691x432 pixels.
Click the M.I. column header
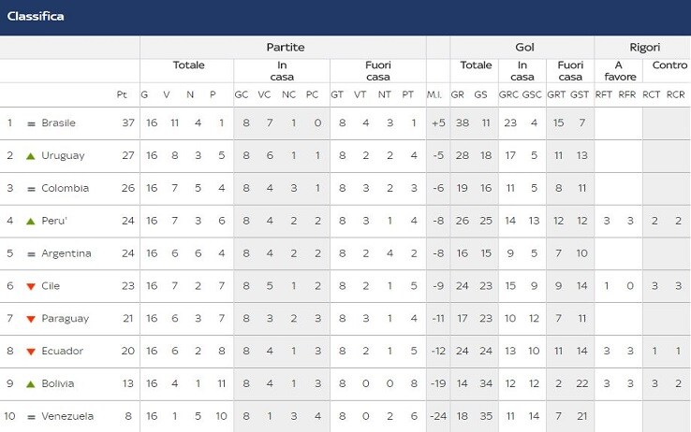pyautogui.click(x=434, y=94)
